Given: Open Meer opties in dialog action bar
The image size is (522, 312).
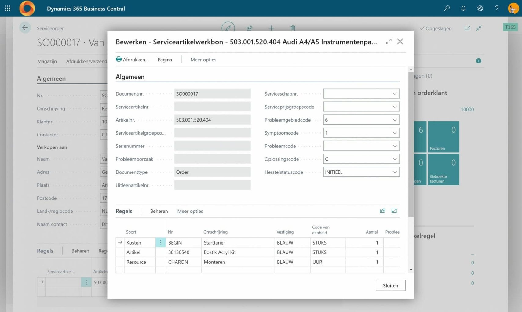Looking at the screenshot, I should point(203,60).
